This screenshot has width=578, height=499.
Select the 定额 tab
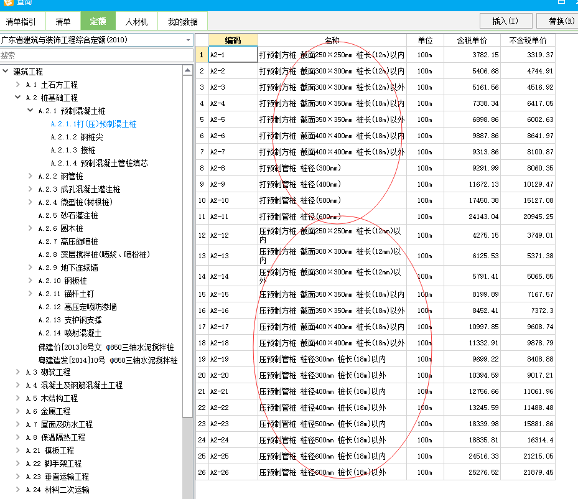(x=98, y=21)
